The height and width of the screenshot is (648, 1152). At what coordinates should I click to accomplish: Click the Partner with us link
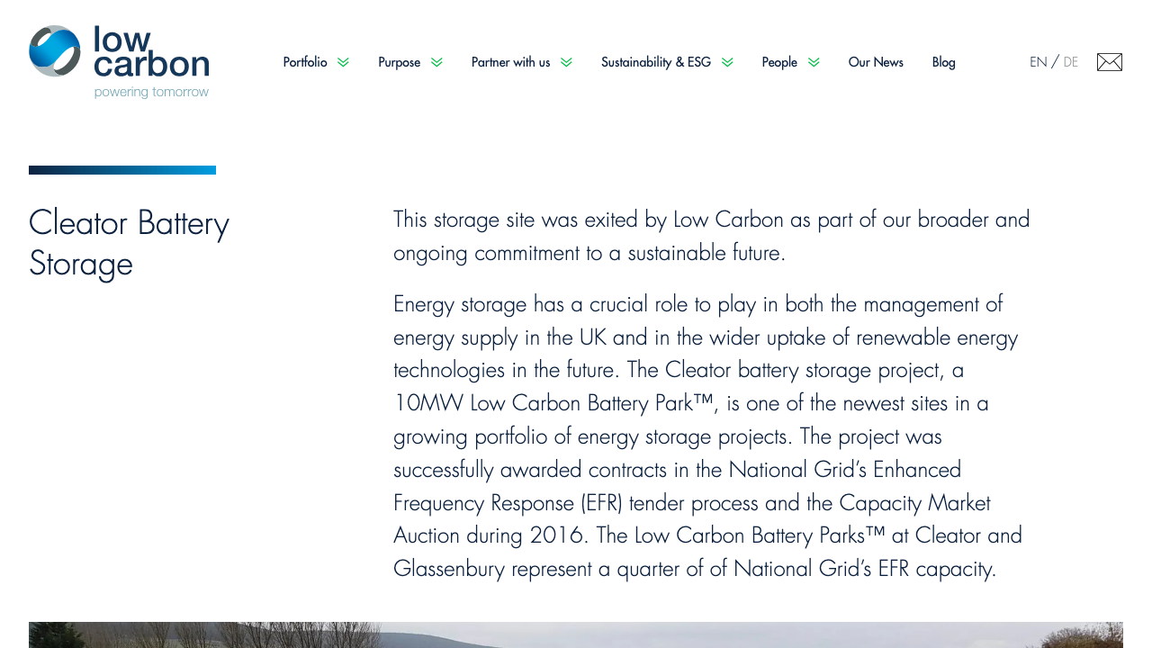510,62
